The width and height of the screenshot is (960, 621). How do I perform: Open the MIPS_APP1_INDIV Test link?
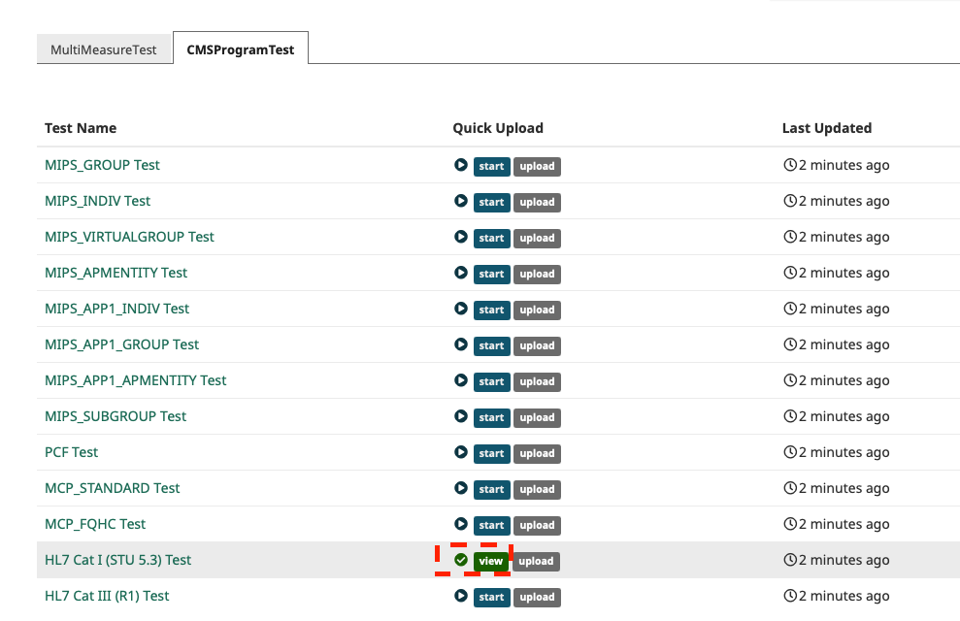pos(116,309)
